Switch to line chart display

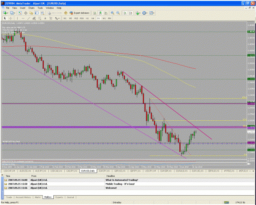106,13
